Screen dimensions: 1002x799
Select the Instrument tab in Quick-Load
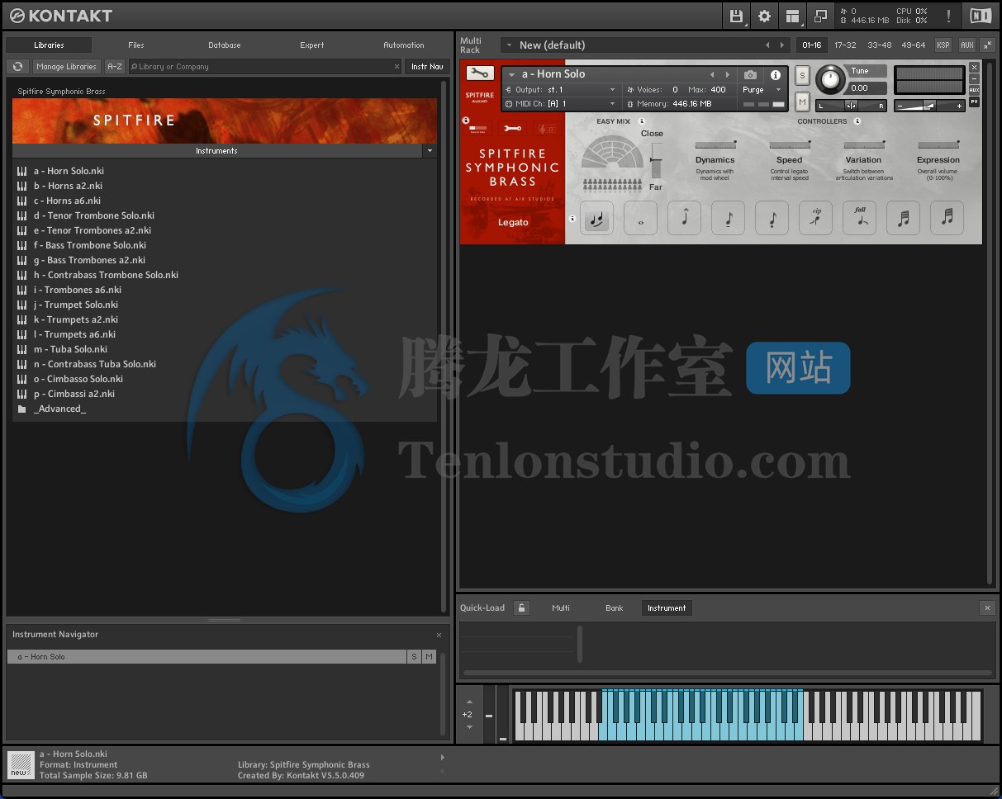click(667, 608)
